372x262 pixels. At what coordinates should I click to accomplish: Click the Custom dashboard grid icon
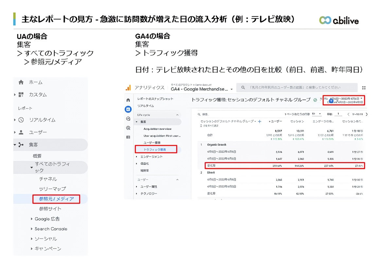(x=21, y=95)
